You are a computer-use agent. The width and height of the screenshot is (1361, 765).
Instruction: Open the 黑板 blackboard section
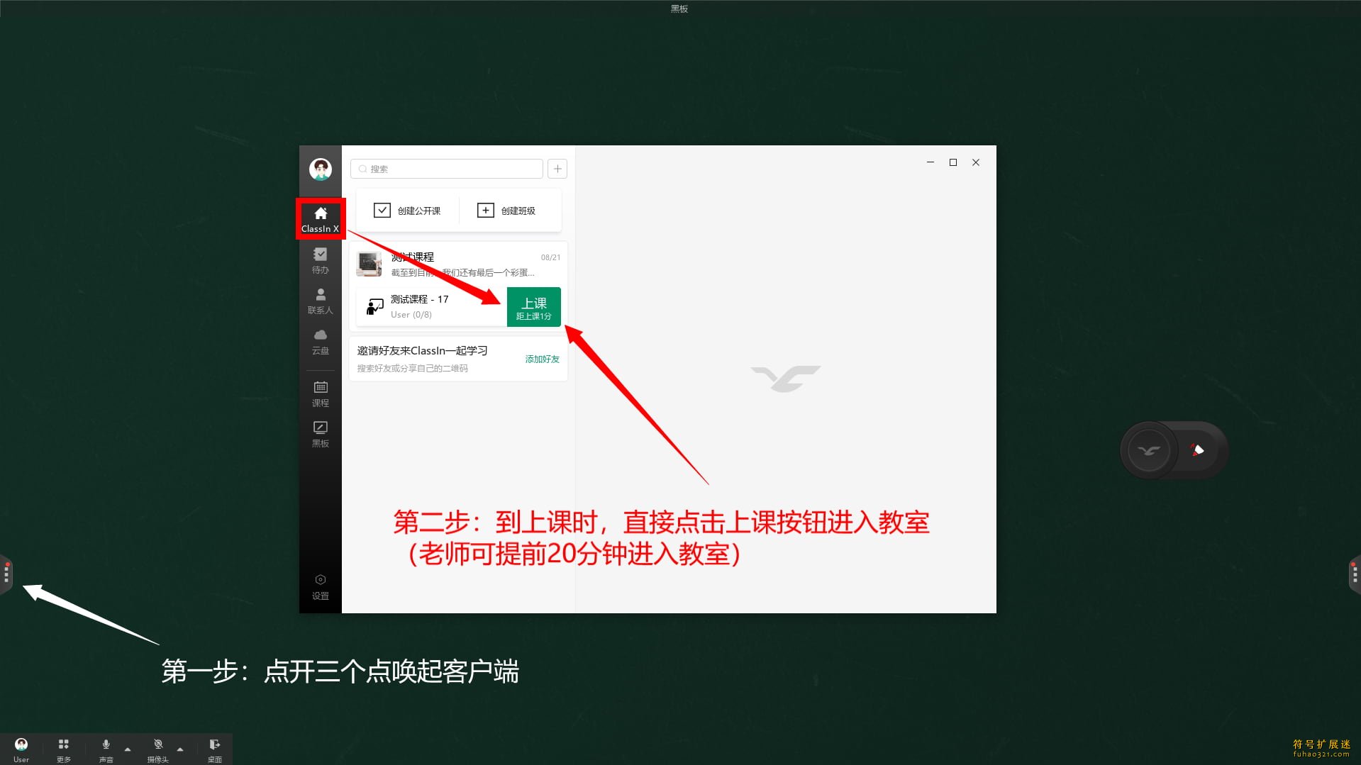321,434
